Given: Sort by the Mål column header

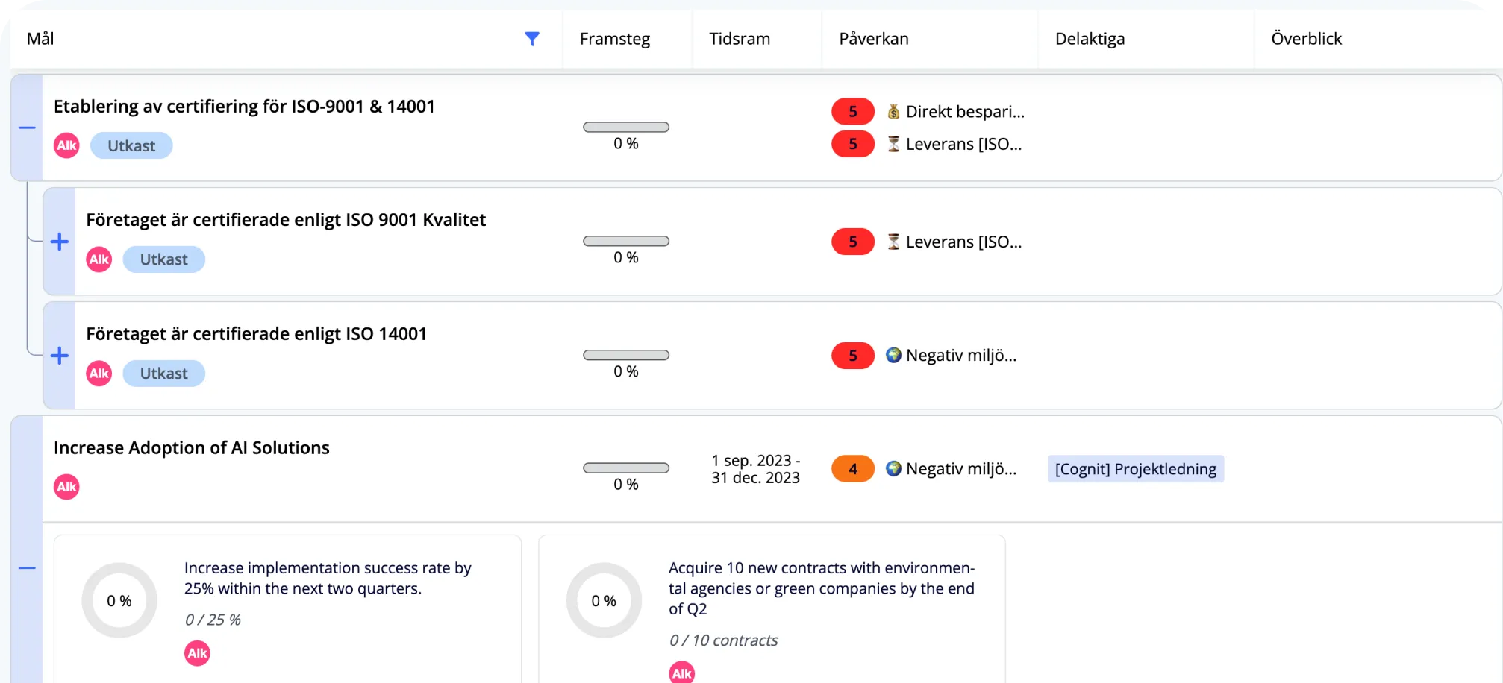Looking at the screenshot, I should coord(40,39).
